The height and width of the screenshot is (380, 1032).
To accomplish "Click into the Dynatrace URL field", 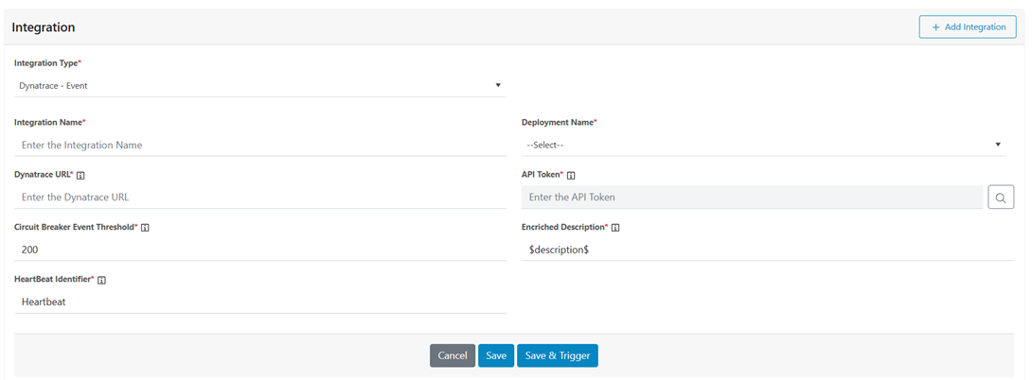I will (x=260, y=197).
